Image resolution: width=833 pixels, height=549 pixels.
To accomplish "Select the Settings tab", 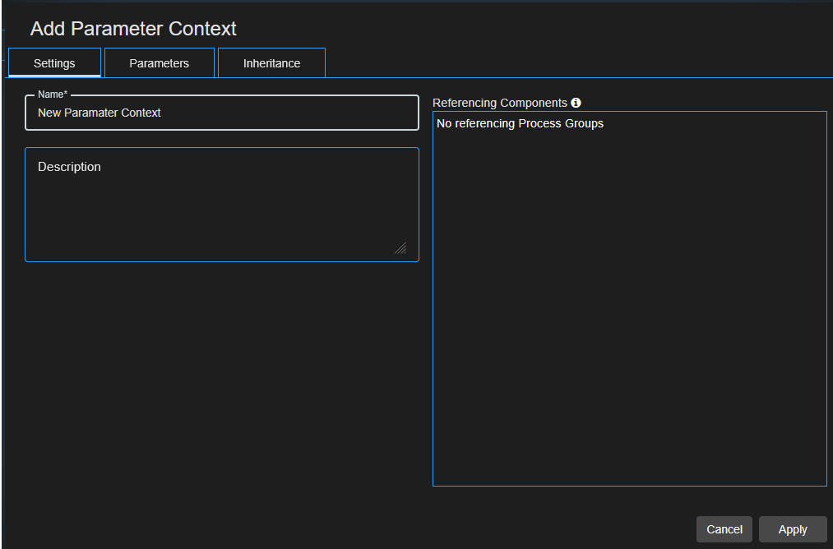I will point(53,62).
